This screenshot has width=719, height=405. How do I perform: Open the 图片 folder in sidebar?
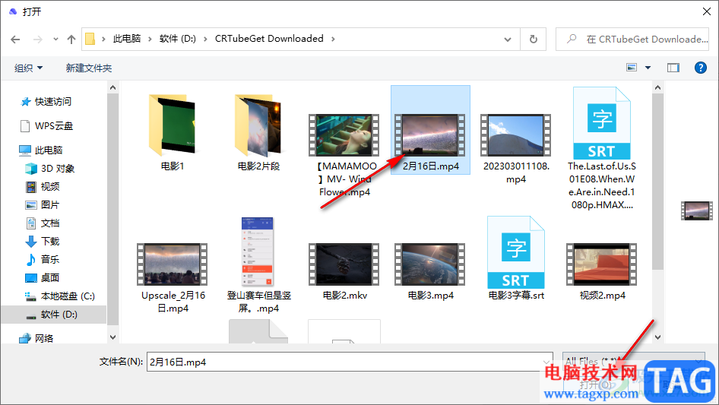tap(43, 205)
